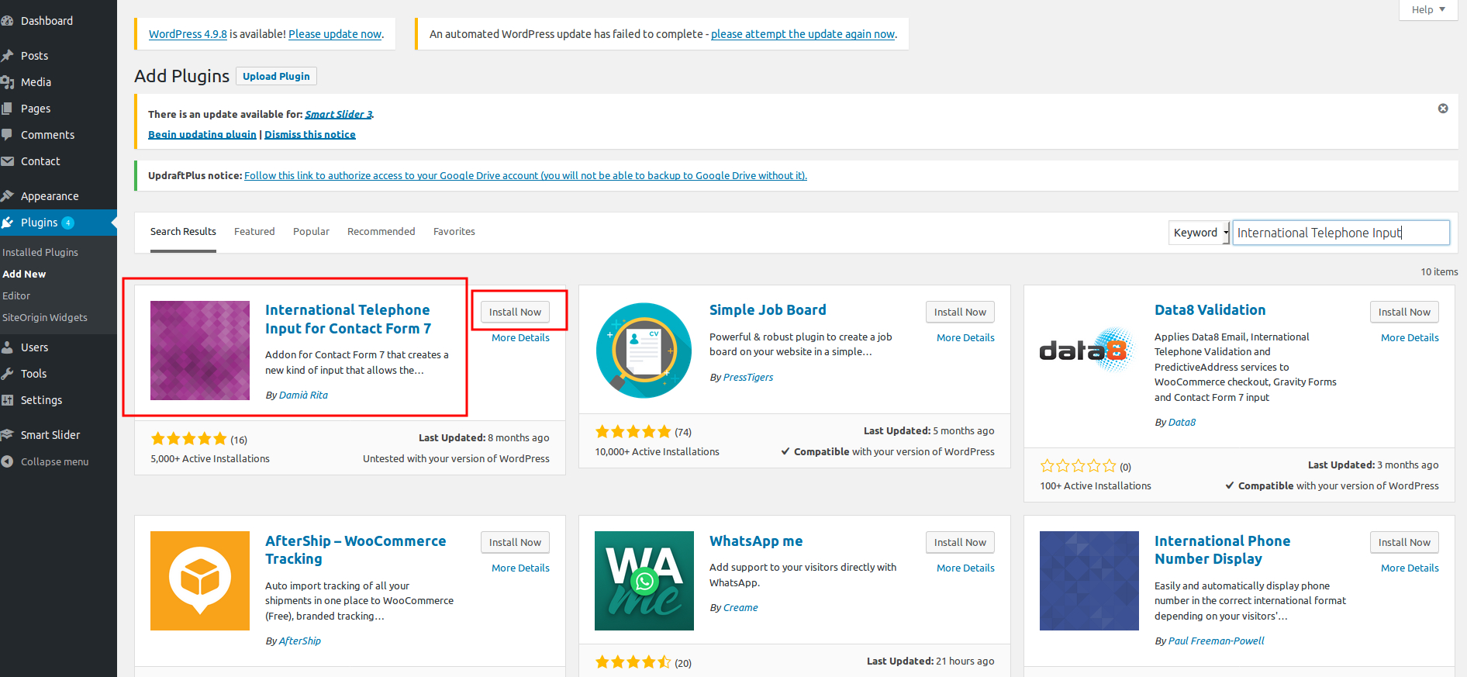The height and width of the screenshot is (677, 1467).
Task: Click 'Begin updating plugin' link
Action: pyautogui.click(x=202, y=134)
